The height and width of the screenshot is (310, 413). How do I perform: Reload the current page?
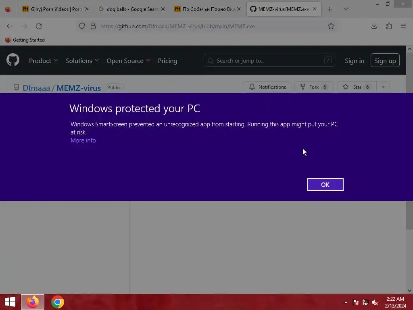[x=39, y=26]
